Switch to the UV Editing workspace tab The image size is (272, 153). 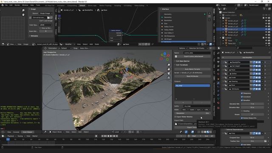click(127, 6)
